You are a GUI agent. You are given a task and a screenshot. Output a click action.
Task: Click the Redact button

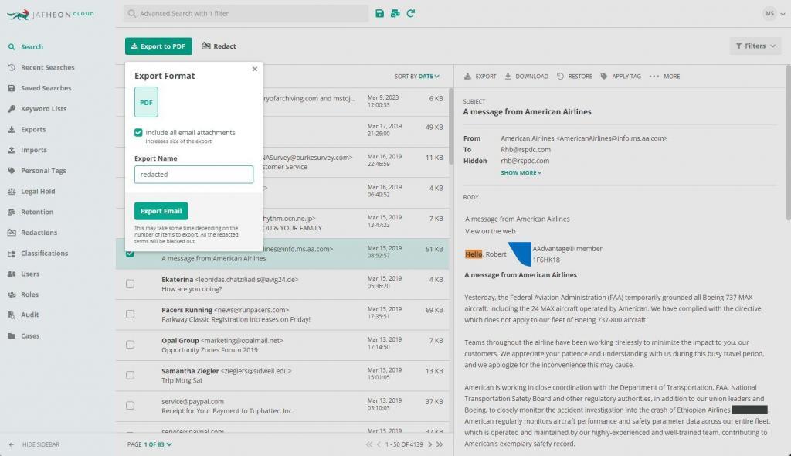(x=219, y=46)
